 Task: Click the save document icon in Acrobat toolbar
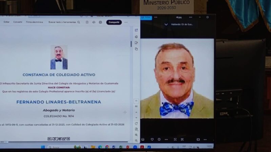point(87,22)
